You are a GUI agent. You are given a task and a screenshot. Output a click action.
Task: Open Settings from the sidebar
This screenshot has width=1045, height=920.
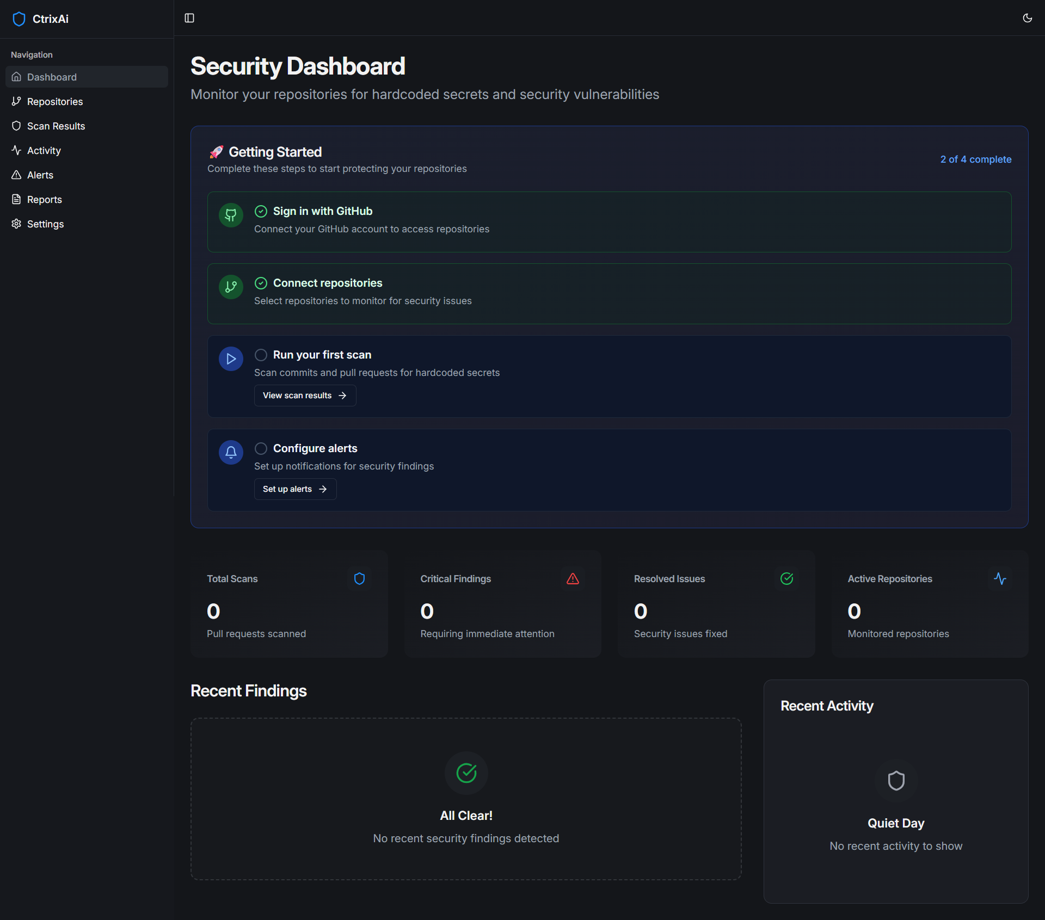click(45, 224)
